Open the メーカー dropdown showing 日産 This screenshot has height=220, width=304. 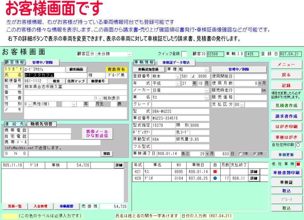(x=207, y=90)
